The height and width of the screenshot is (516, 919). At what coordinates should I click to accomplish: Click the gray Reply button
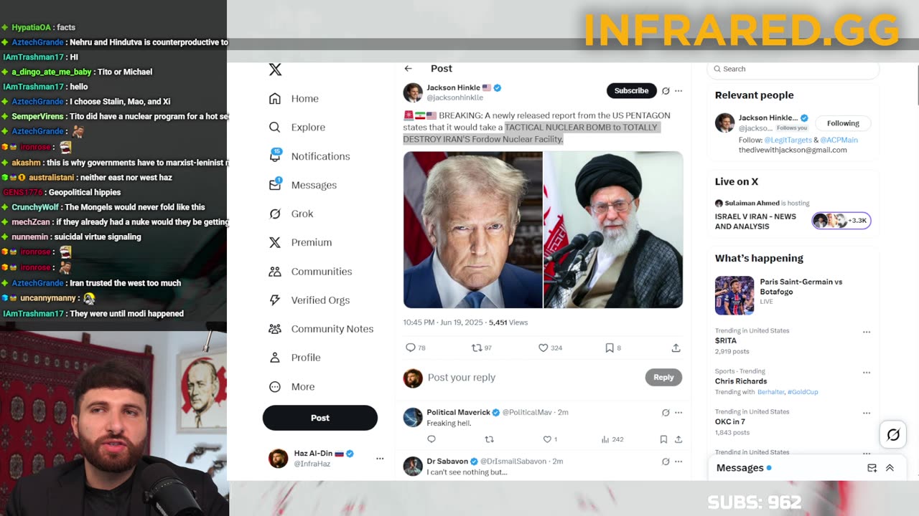(663, 378)
